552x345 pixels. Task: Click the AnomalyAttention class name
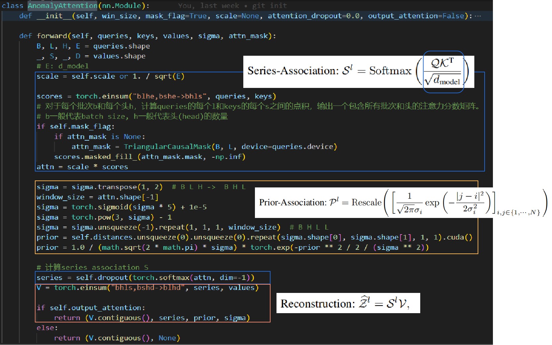(63, 6)
